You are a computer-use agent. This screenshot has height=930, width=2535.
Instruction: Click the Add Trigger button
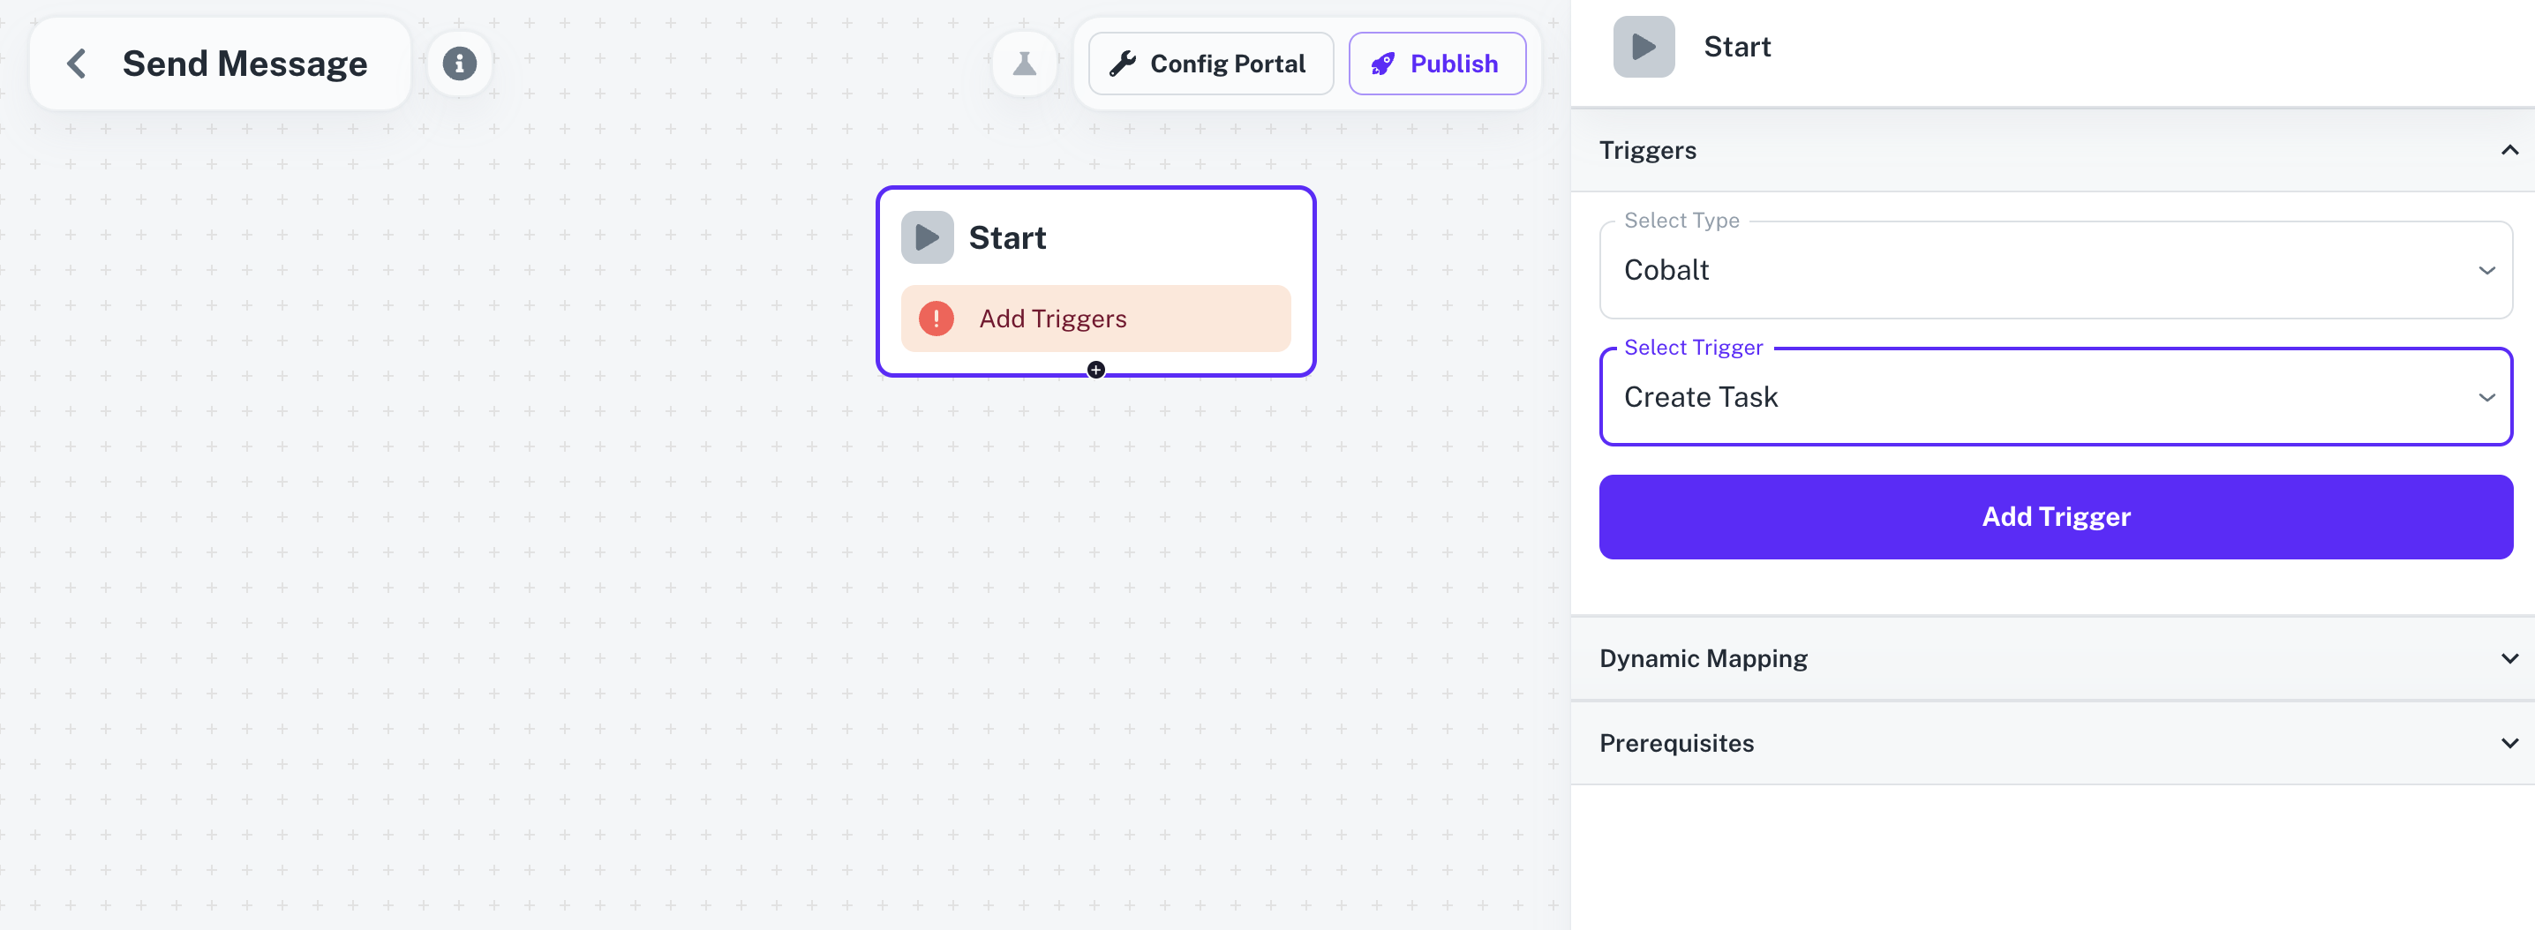2056,515
